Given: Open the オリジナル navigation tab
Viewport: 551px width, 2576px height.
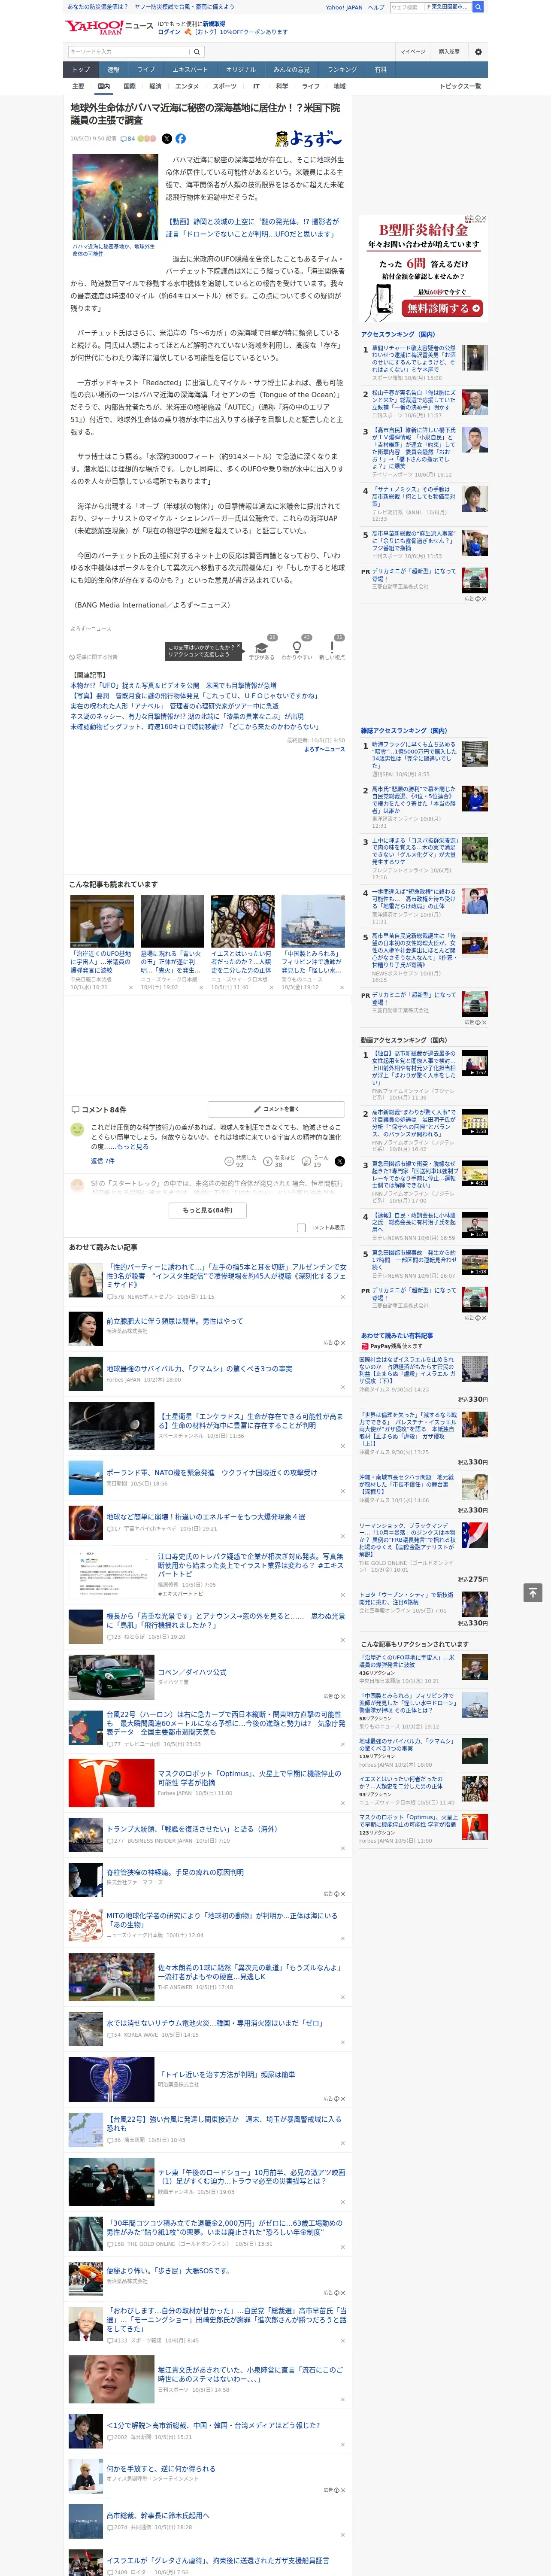Looking at the screenshot, I should (241, 70).
